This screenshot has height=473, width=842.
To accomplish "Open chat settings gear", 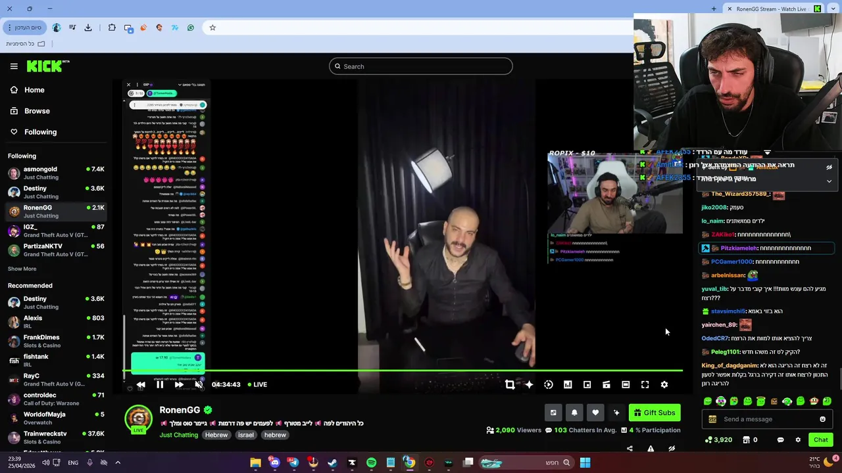I will [798, 440].
